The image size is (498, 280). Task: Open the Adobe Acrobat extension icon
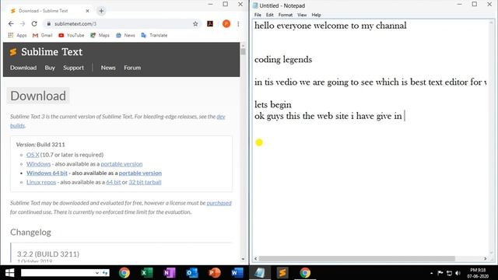click(210, 24)
